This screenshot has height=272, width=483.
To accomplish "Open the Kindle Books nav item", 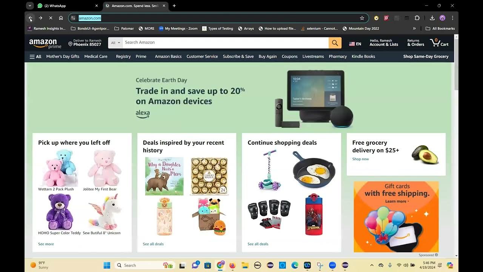I will click(363, 57).
